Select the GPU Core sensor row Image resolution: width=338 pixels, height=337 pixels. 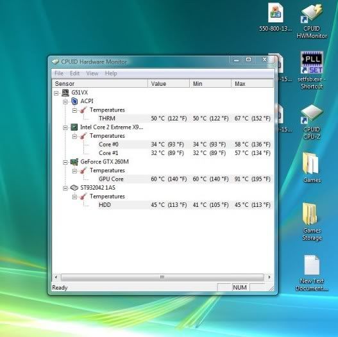click(185, 179)
